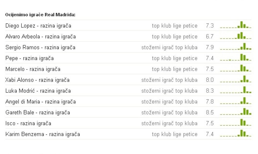This screenshot has width=258, height=154.
Task: Select Arbeola's 'top klub lige petice' label
Action: pos(175,37)
